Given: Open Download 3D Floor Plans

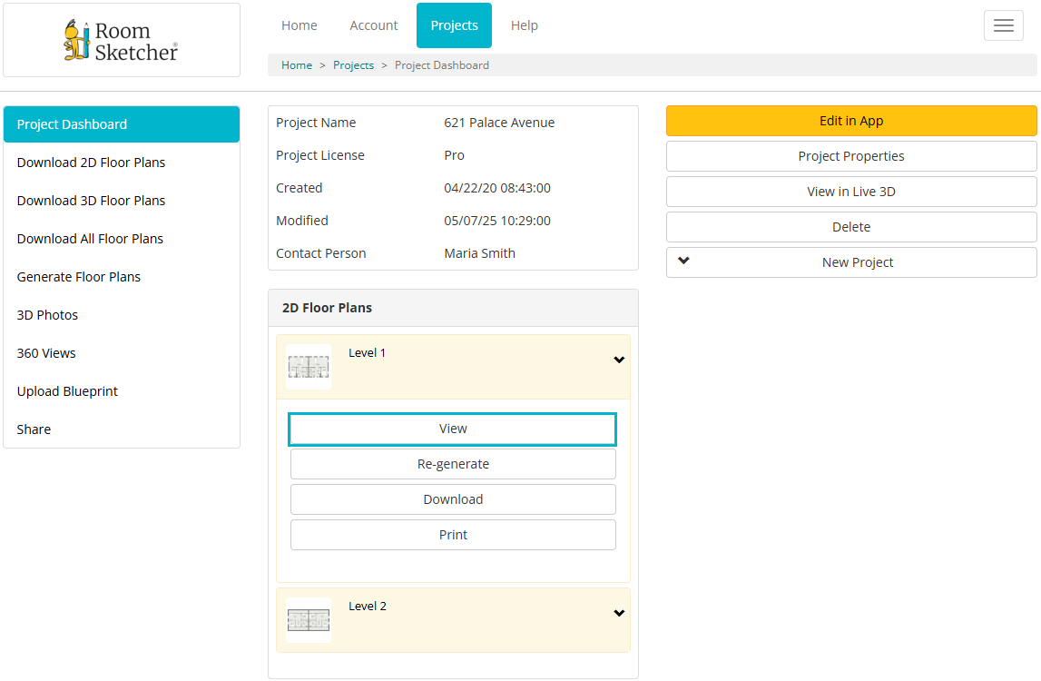Looking at the screenshot, I should pyautogui.click(x=122, y=201).
